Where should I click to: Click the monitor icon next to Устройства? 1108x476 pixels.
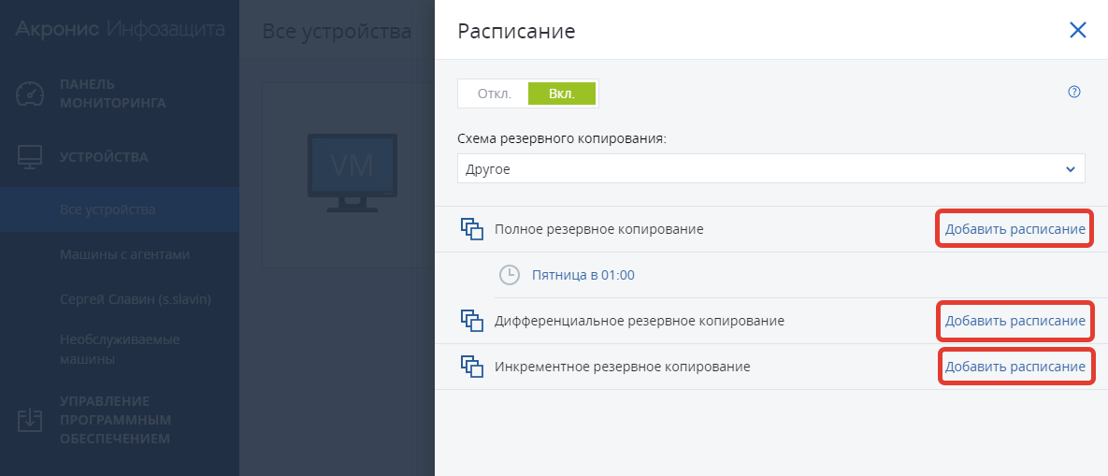pos(30,157)
